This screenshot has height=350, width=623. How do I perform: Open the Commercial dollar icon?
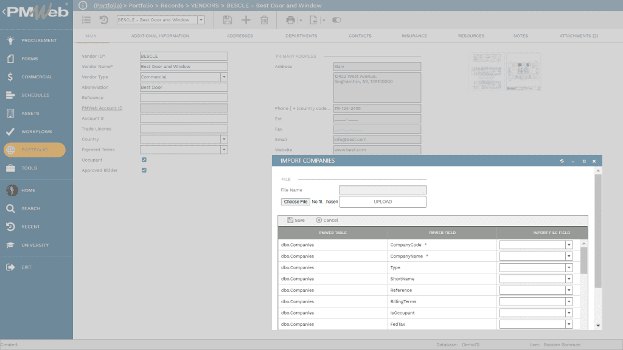click(11, 77)
